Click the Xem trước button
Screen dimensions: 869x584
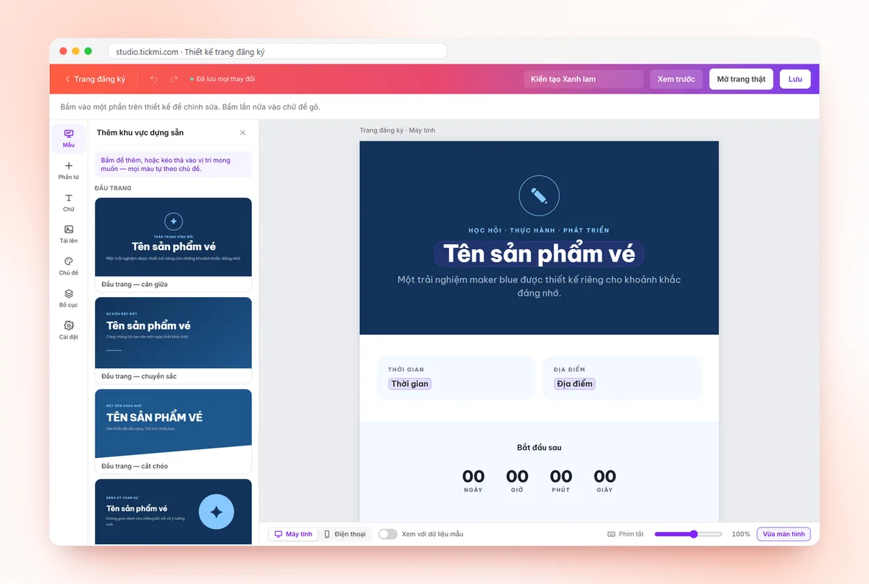[676, 79]
